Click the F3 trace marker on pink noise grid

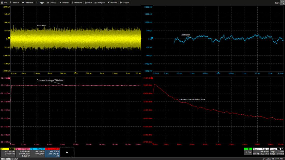(152, 38)
